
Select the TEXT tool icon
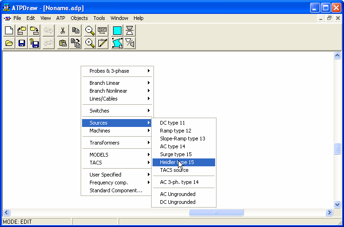[102, 30]
